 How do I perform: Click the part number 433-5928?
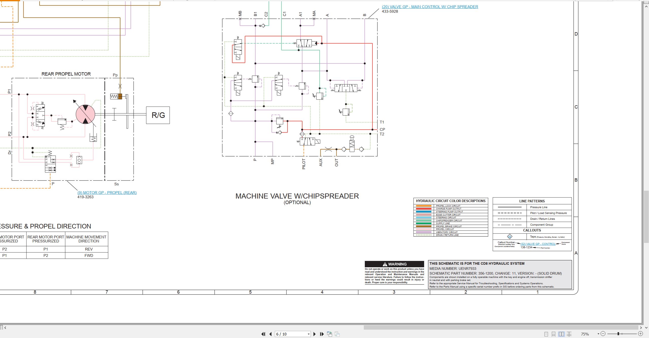coord(390,11)
